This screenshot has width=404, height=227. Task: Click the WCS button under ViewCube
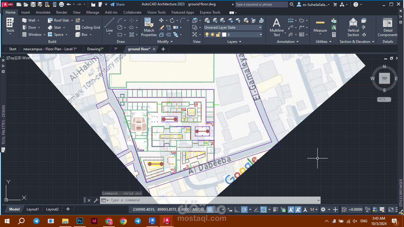pyautogui.click(x=384, y=99)
